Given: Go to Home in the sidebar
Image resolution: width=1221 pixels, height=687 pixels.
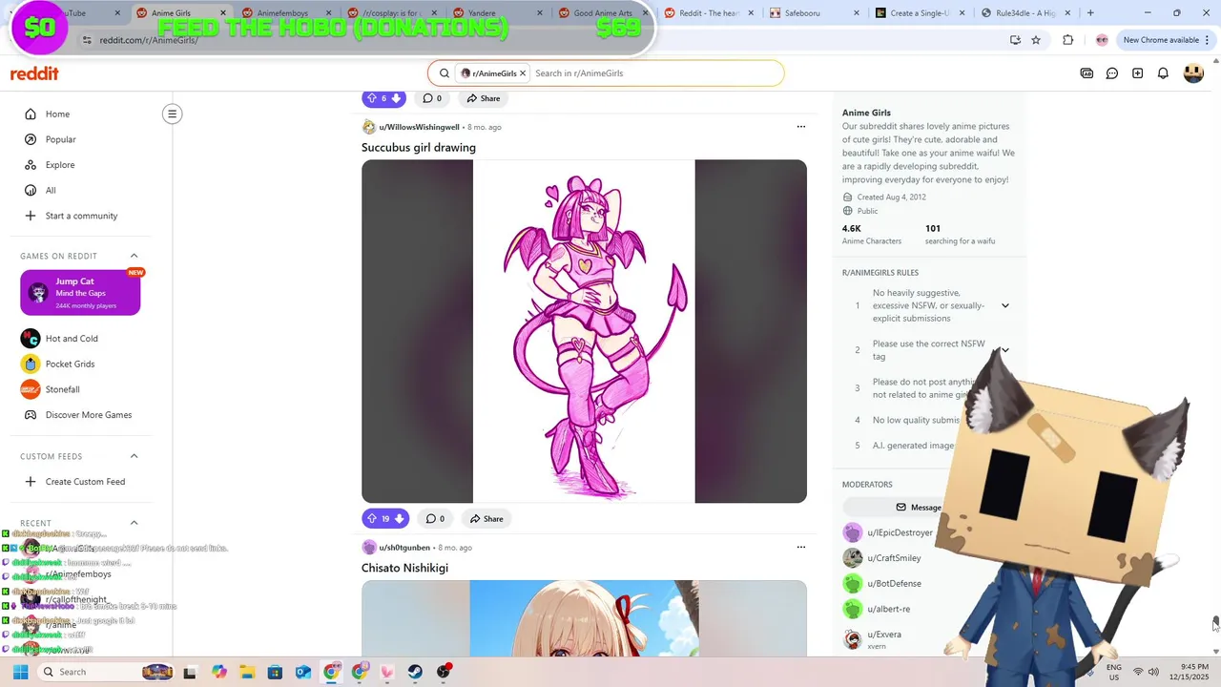Looking at the screenshot, I should (x=57, y=114).
